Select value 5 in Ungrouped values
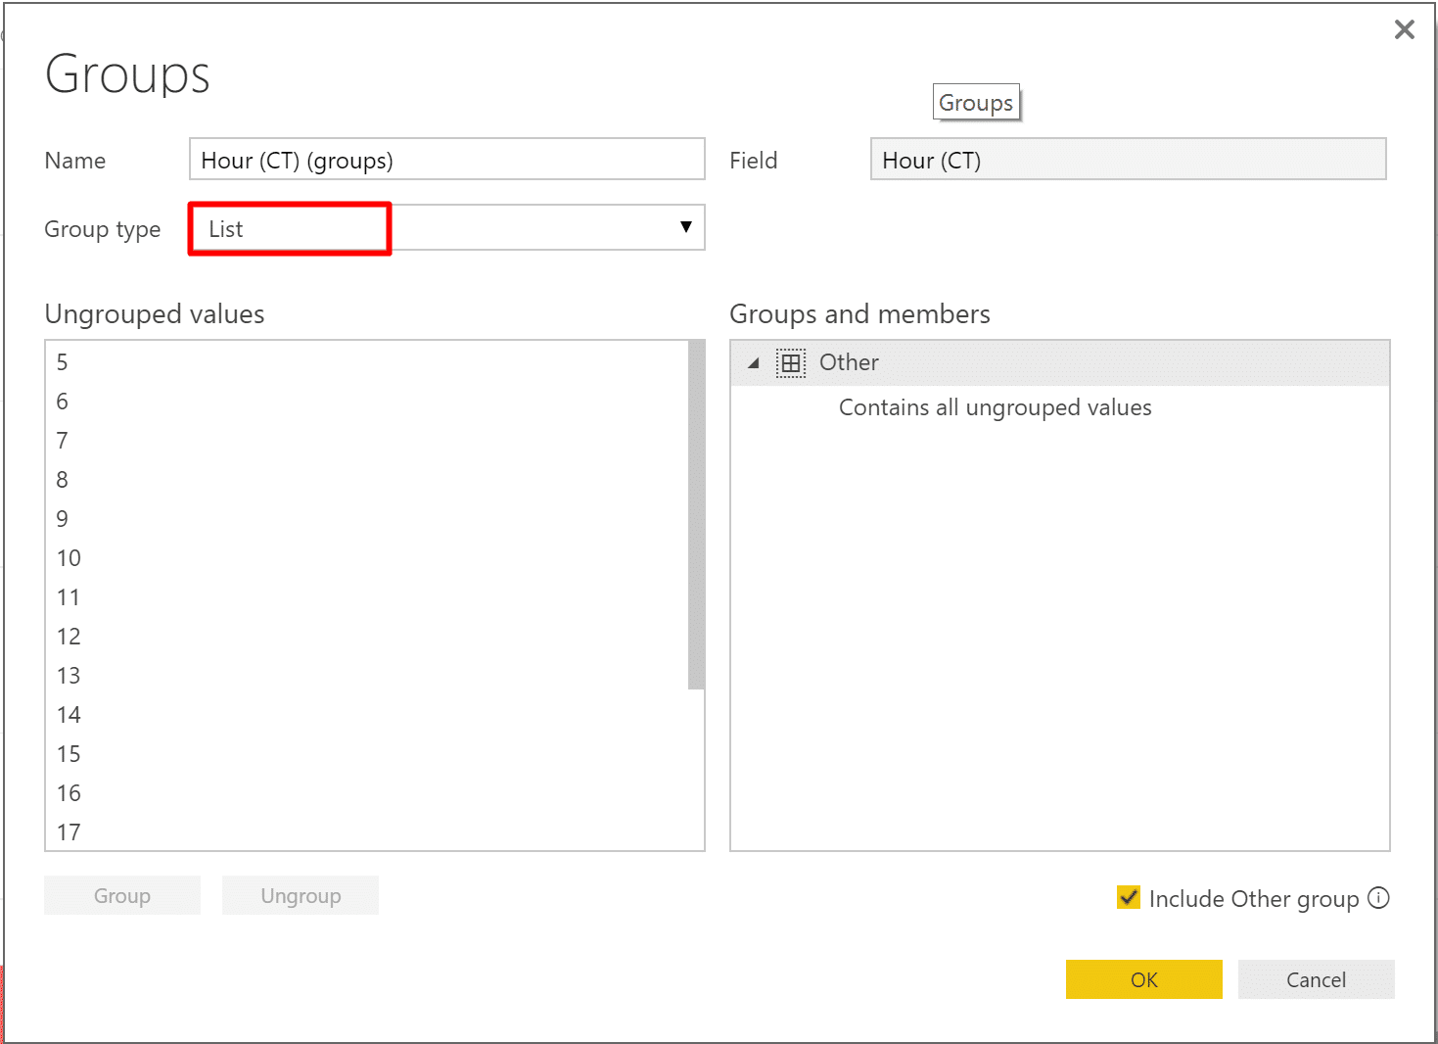Screen dimensions: 1438x1044 click(366, 362)
